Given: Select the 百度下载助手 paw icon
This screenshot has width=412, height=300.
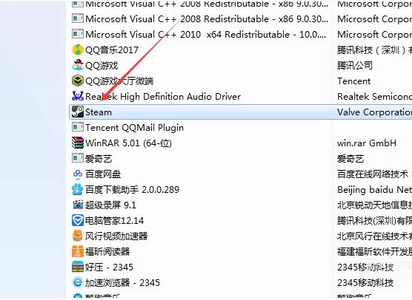Looking at the screenshot, I should coord(78,189).
